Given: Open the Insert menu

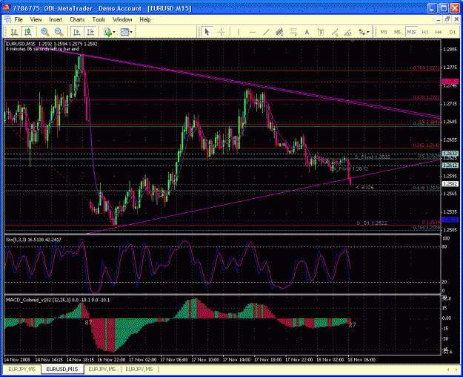Looking at the screenshot, I should click(56, 19).
